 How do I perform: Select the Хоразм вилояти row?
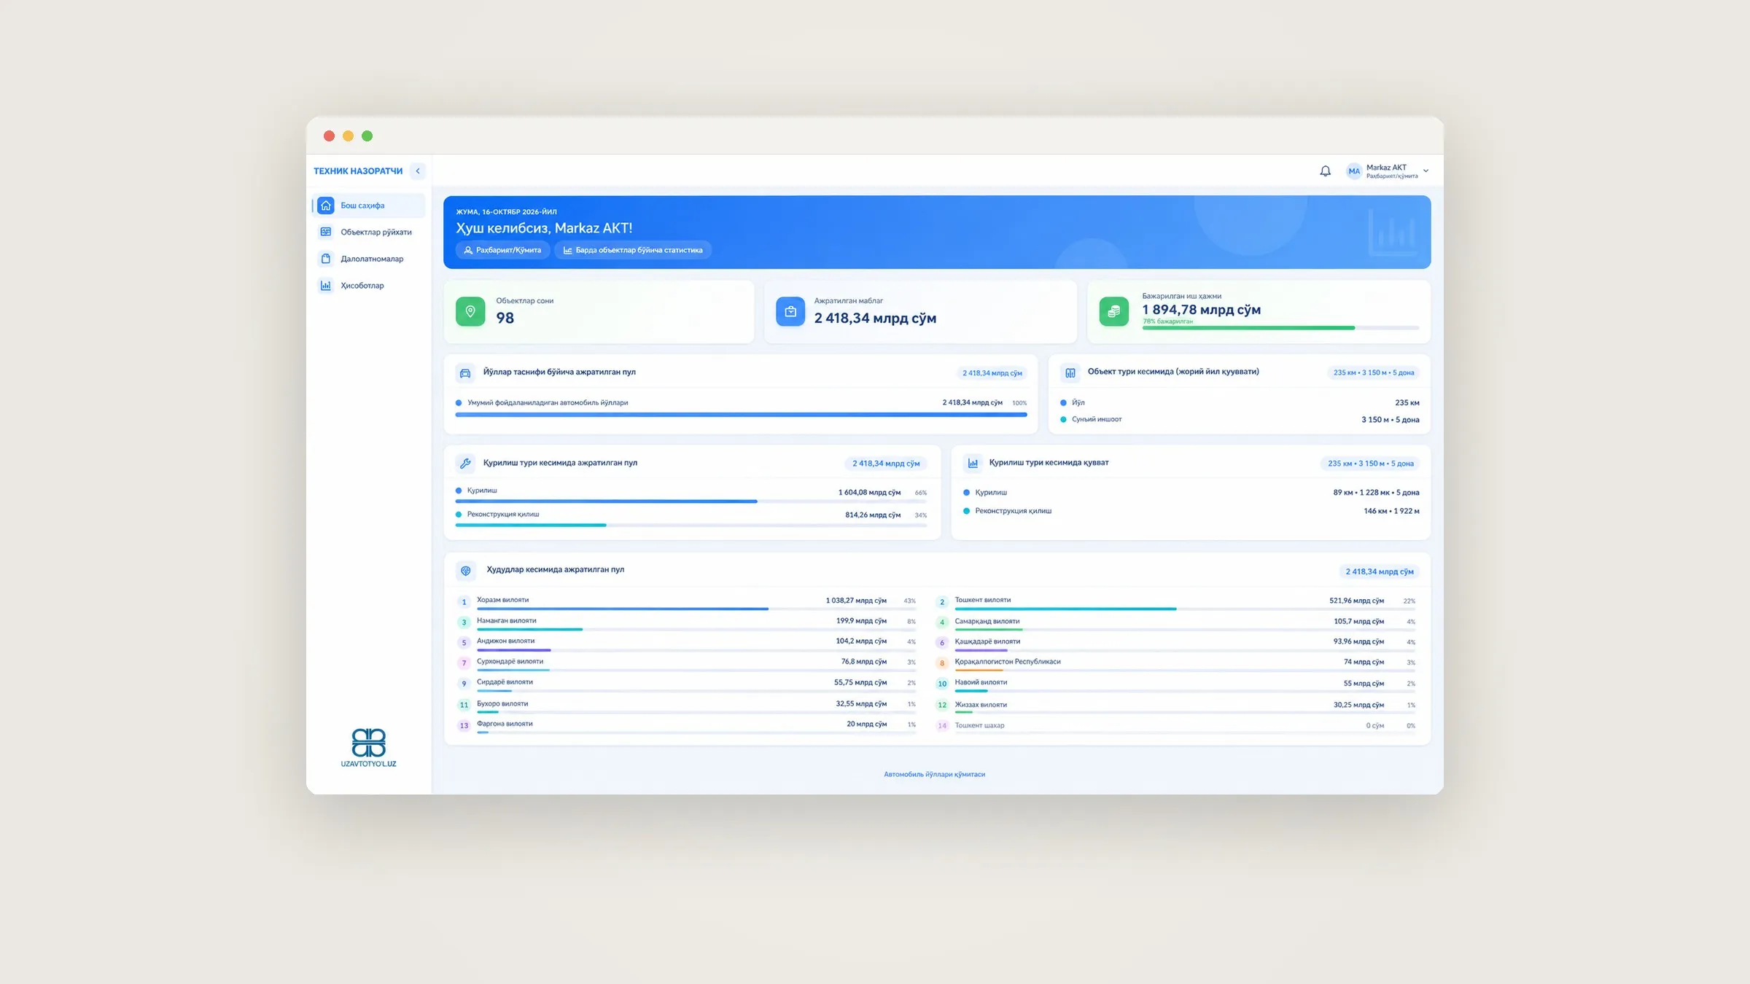686,602
